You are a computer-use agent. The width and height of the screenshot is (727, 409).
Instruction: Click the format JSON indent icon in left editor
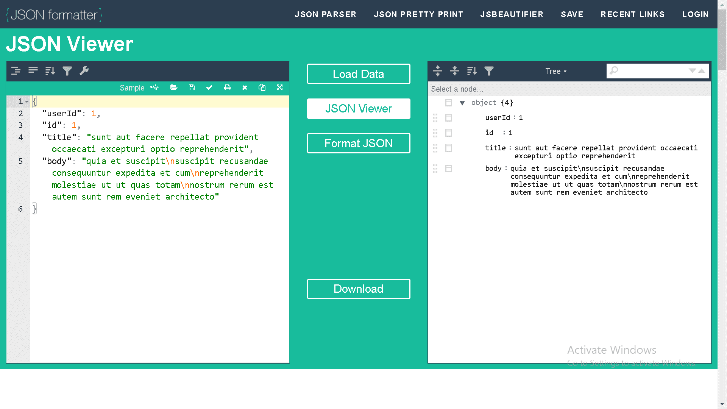pos(16,71)
